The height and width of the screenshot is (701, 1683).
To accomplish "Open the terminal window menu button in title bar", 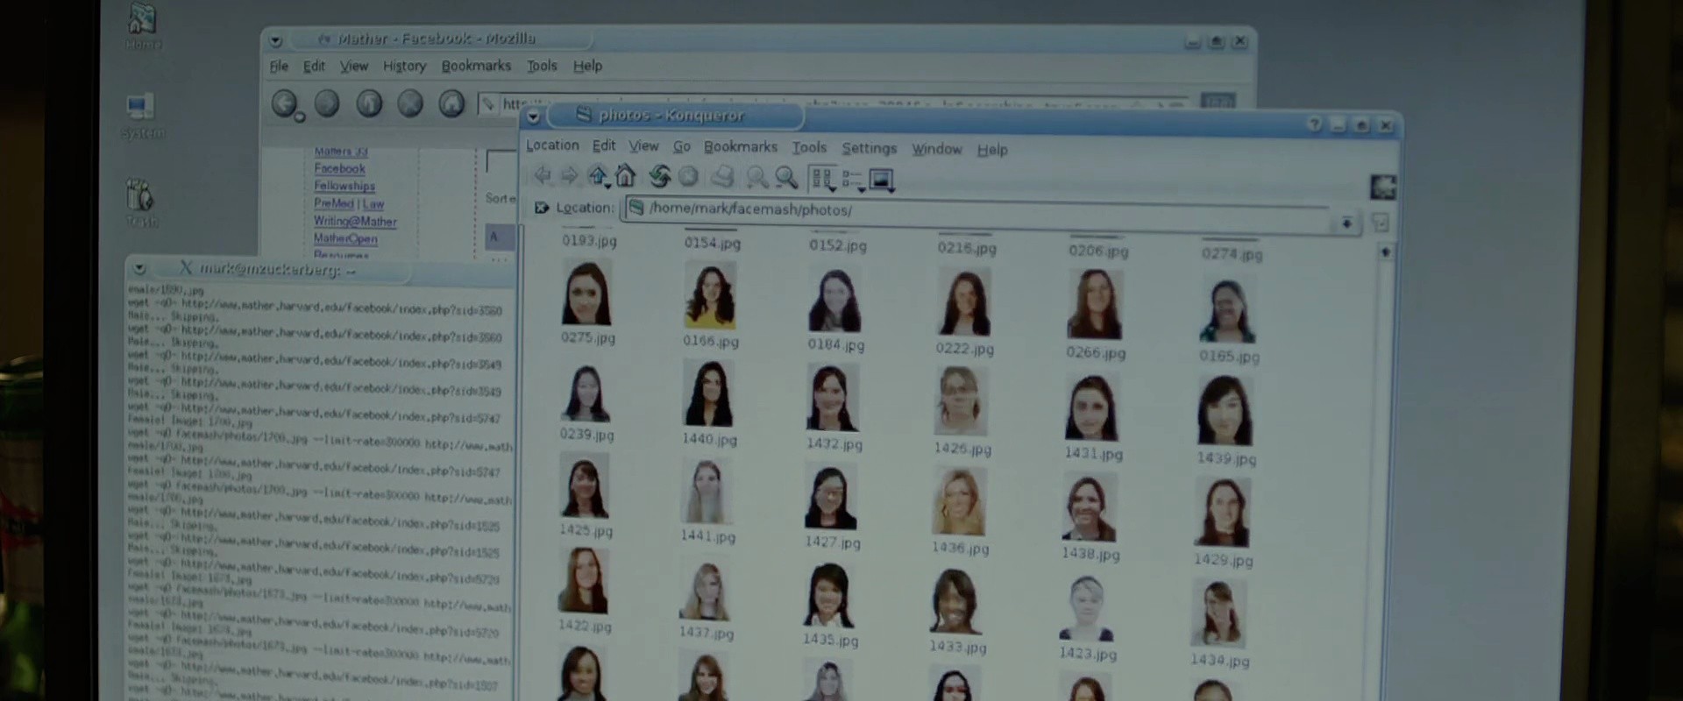I will [x=139, y=269].
